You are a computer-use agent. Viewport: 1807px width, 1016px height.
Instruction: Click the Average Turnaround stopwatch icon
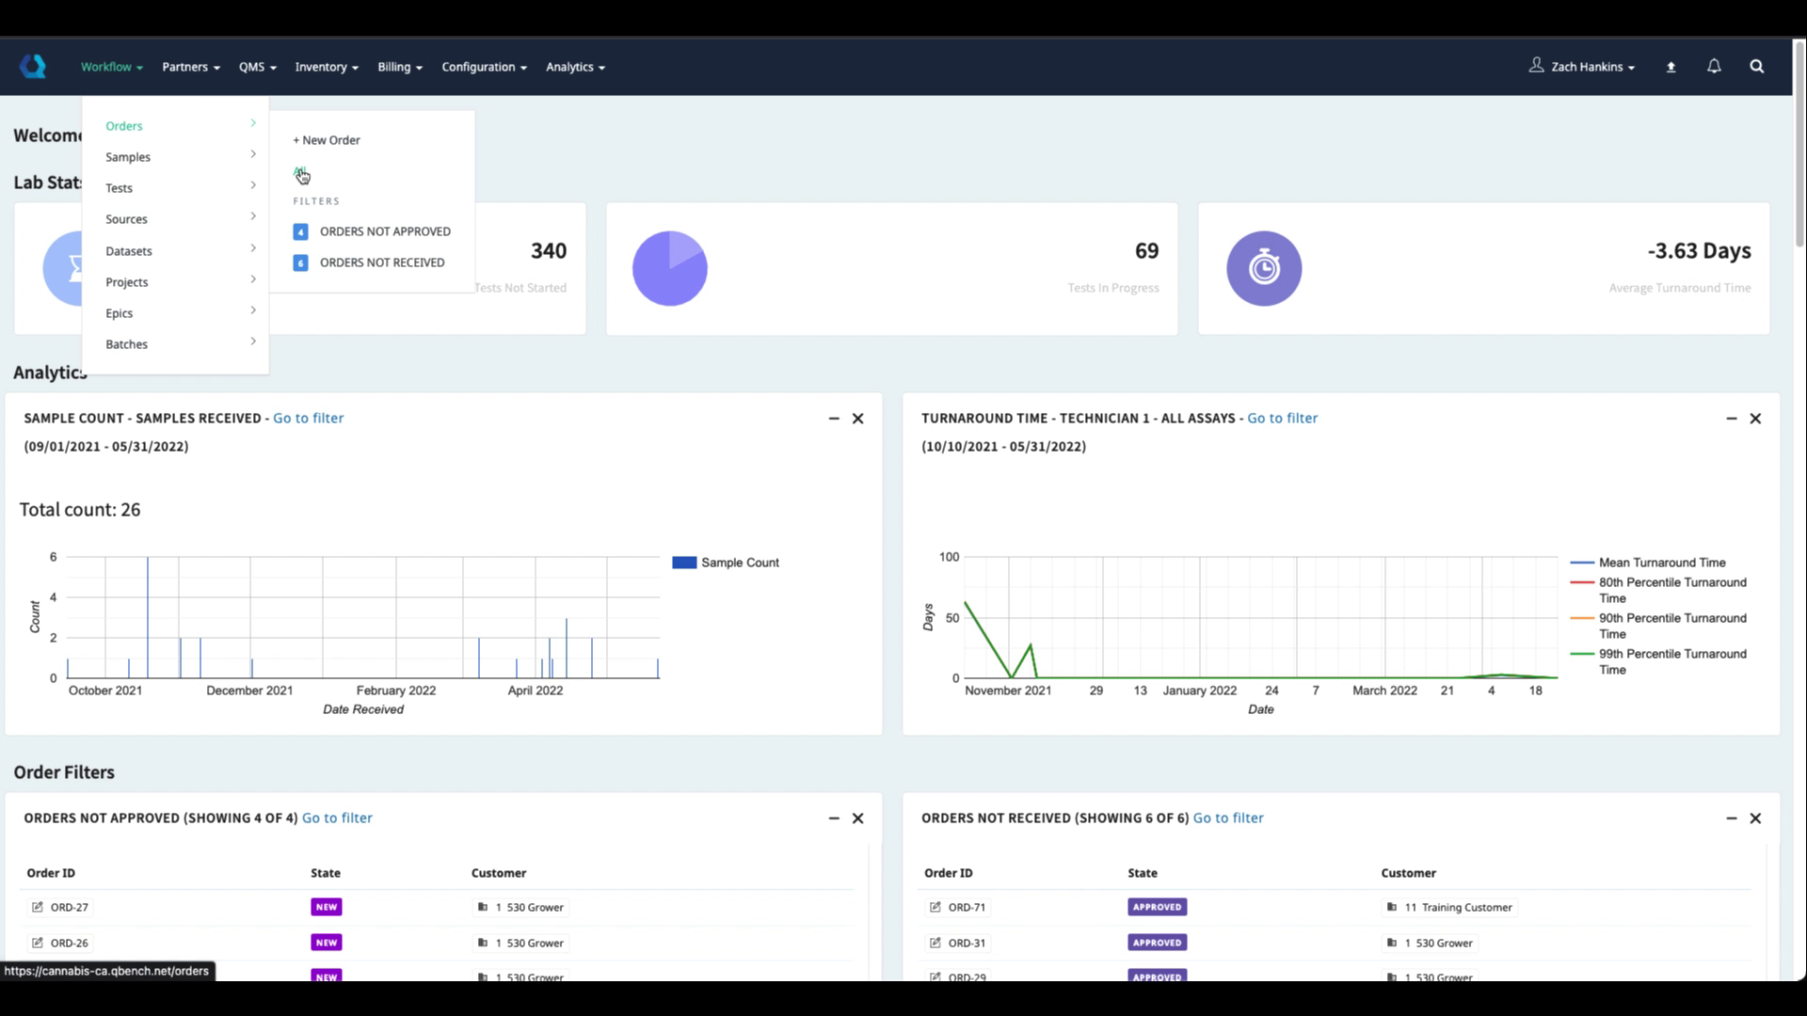point(1264,269)
